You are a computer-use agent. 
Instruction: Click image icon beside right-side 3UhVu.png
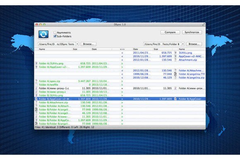[175, 53]
